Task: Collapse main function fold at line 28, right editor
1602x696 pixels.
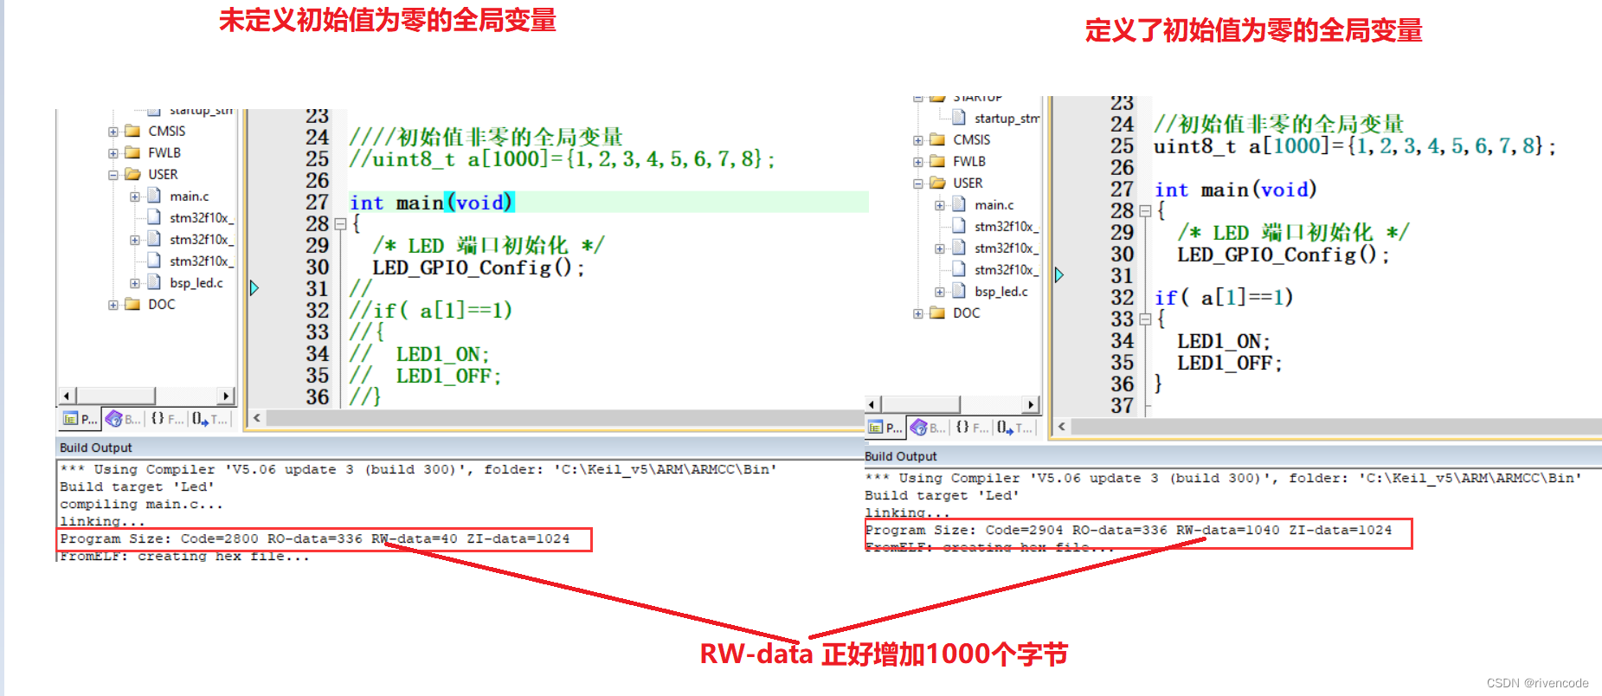Action: (1145, 211)
